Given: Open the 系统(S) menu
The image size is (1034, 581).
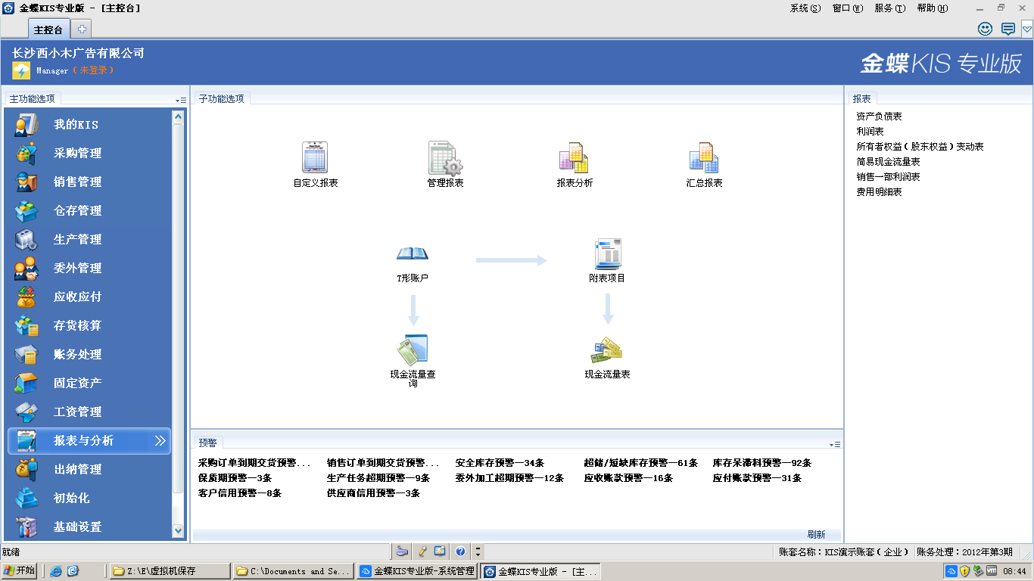Looking at the screenshot, I should point(805,8).
